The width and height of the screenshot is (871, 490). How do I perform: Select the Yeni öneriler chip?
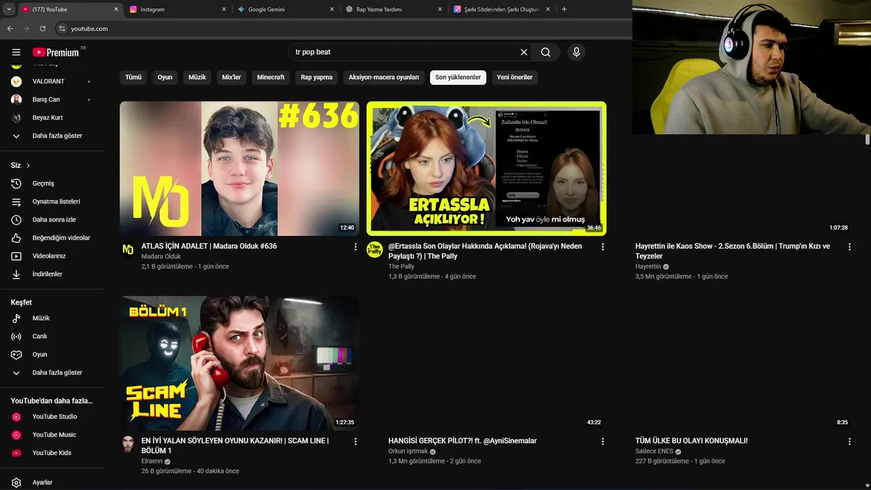[x=514, y=78]
